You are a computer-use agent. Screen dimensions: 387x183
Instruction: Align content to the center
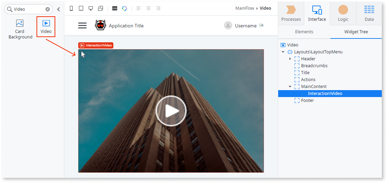pyautogui.click(x=148, y=8)
